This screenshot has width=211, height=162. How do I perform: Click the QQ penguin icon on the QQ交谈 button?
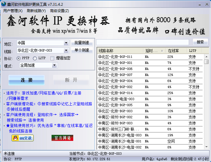pos(15,138)
